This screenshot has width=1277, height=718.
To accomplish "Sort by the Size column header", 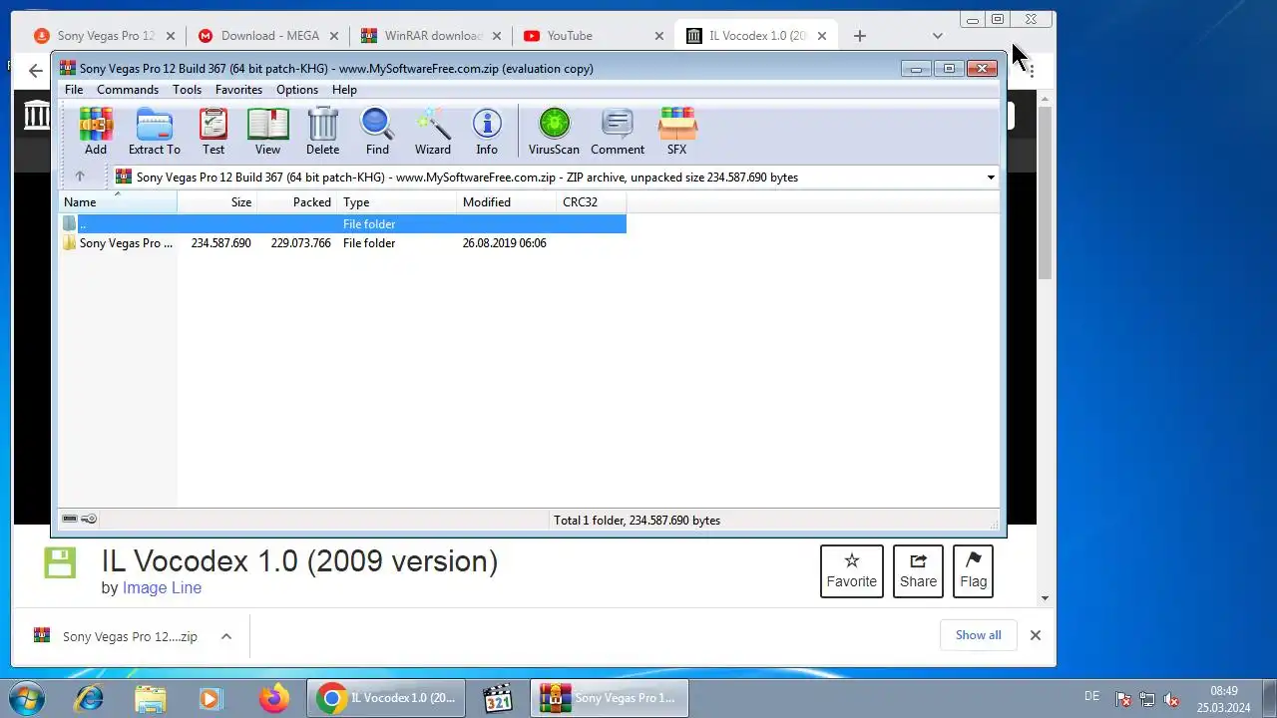I will pos(217,201).
